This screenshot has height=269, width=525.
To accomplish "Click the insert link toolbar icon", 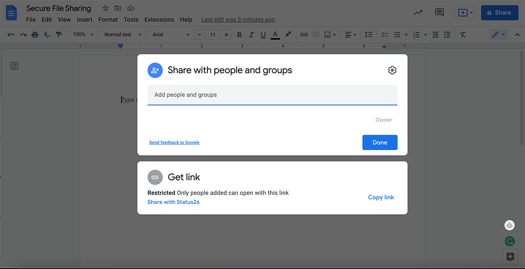I will tap(304, 34).
